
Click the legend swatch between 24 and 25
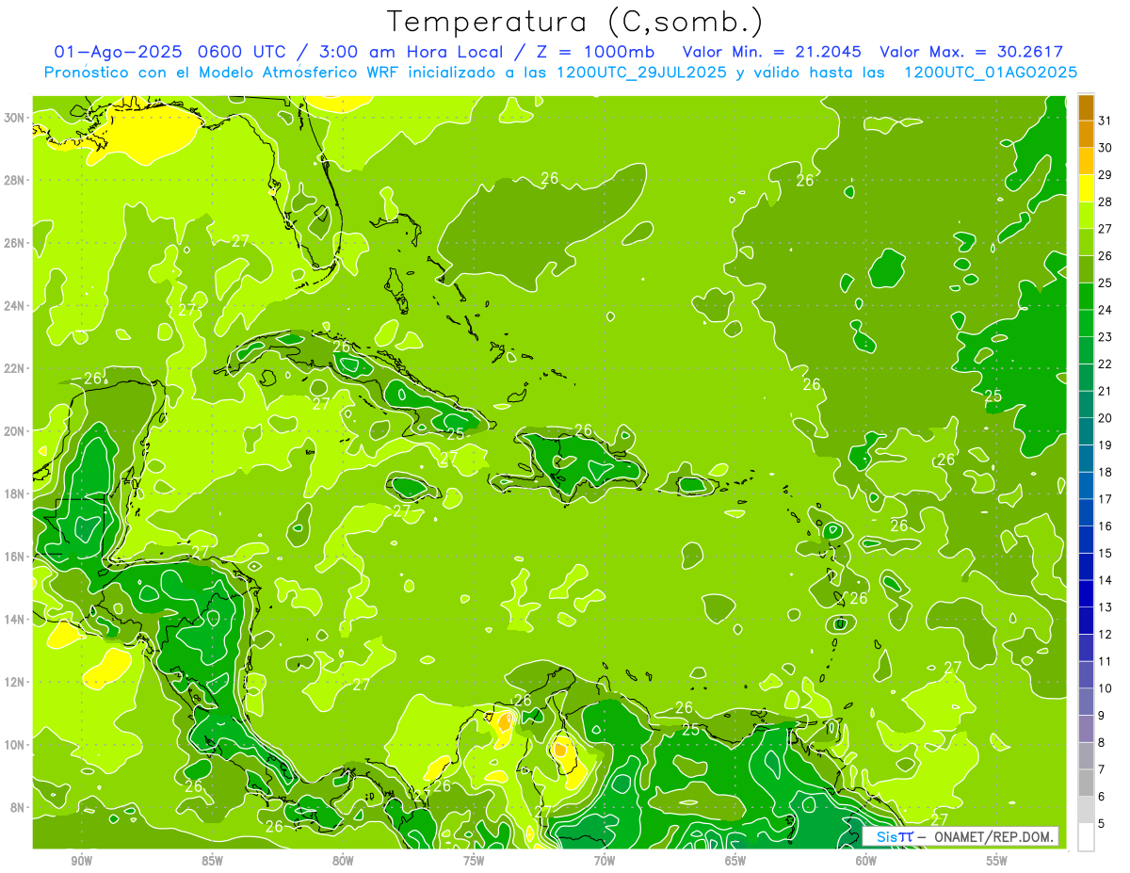pos(1086,296)
